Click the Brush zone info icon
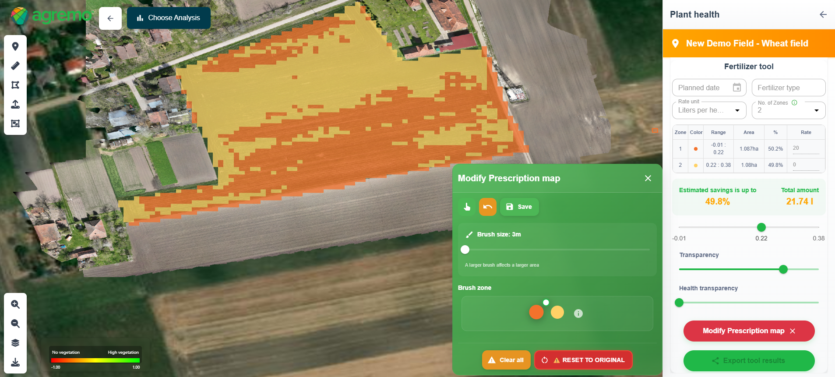This screenshot has height=377, width=835. 578,314
